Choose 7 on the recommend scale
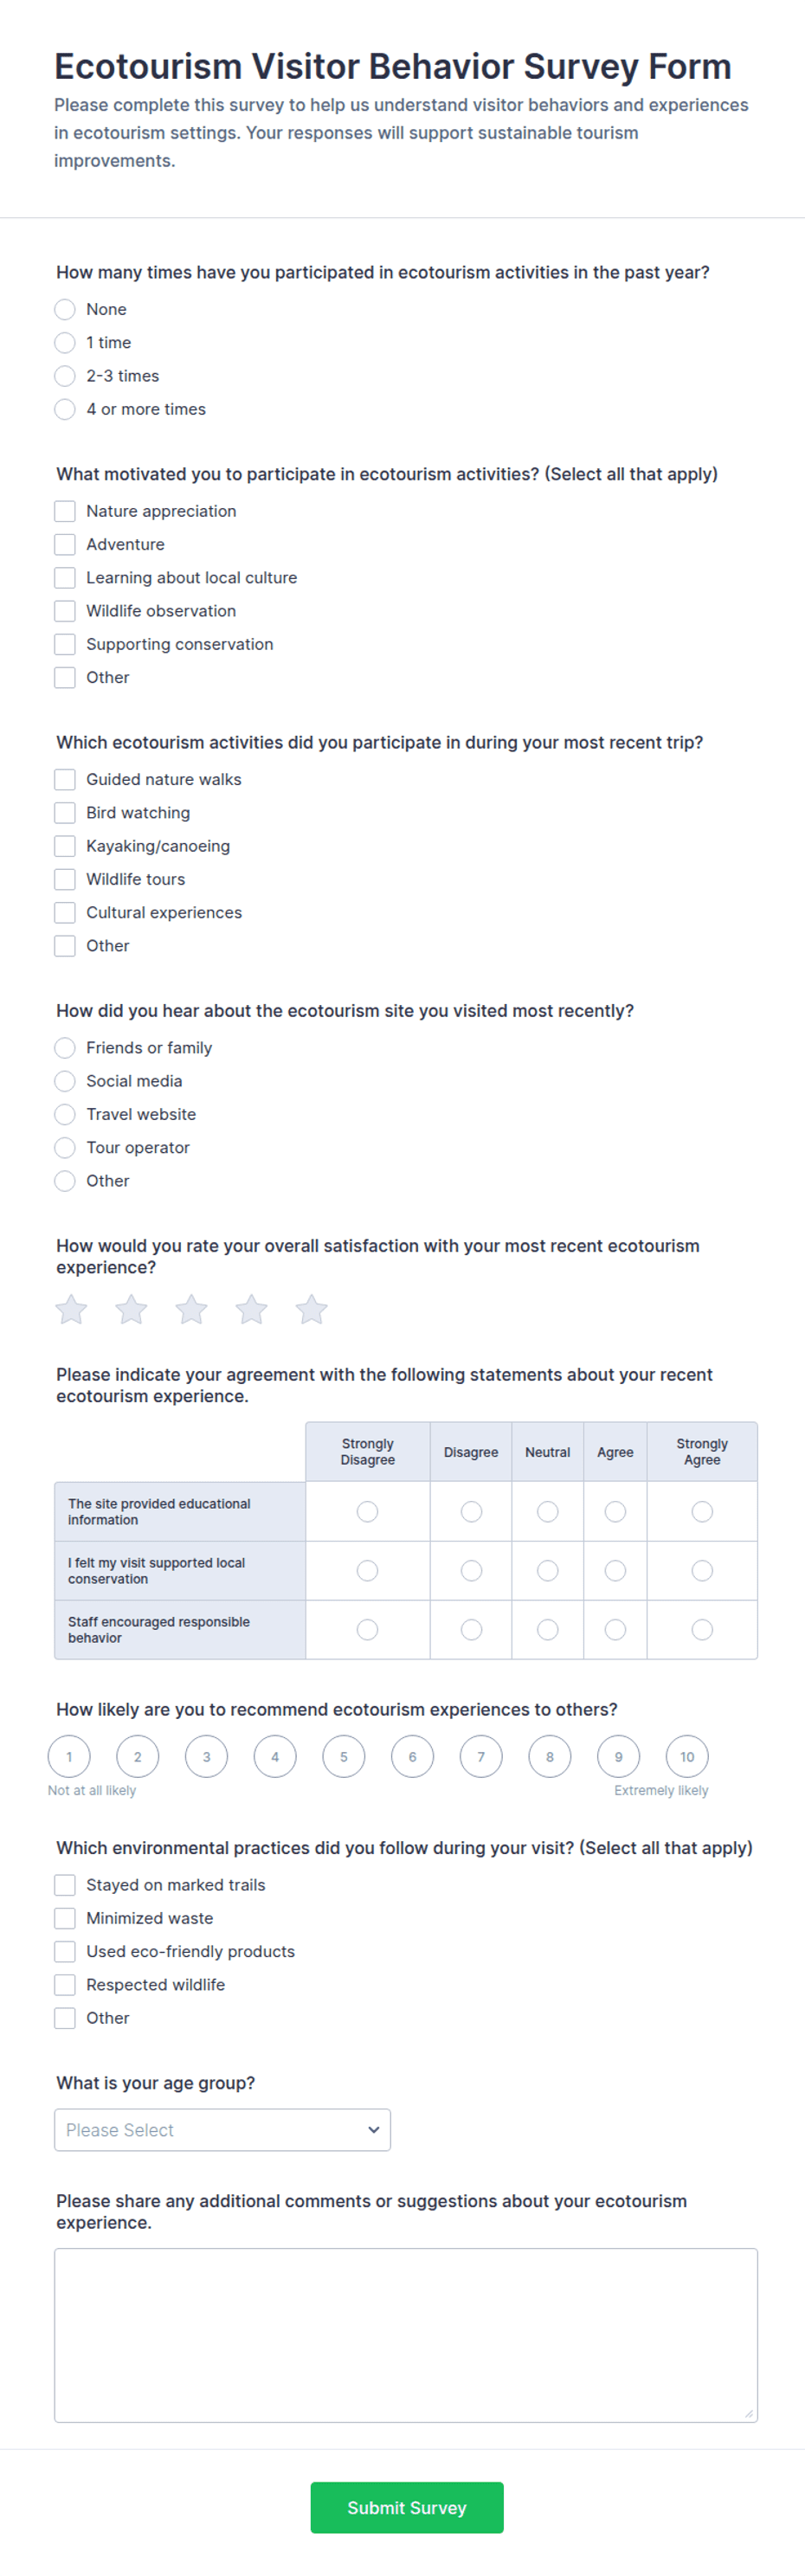The width and height of the screenshot is (805, 2576). (481, 1756)
